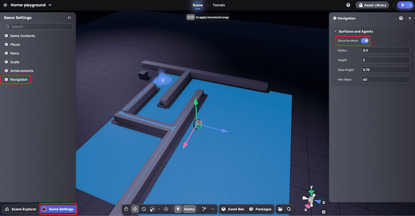Click the gear icon beside Game Contents
The width and height of the screenshot is (415, 216).
(6, 36)
